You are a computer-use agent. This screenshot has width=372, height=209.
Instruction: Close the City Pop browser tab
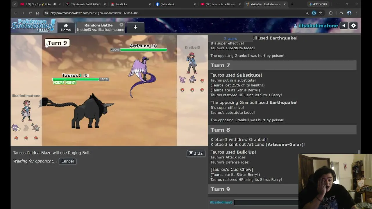(60, 4)
